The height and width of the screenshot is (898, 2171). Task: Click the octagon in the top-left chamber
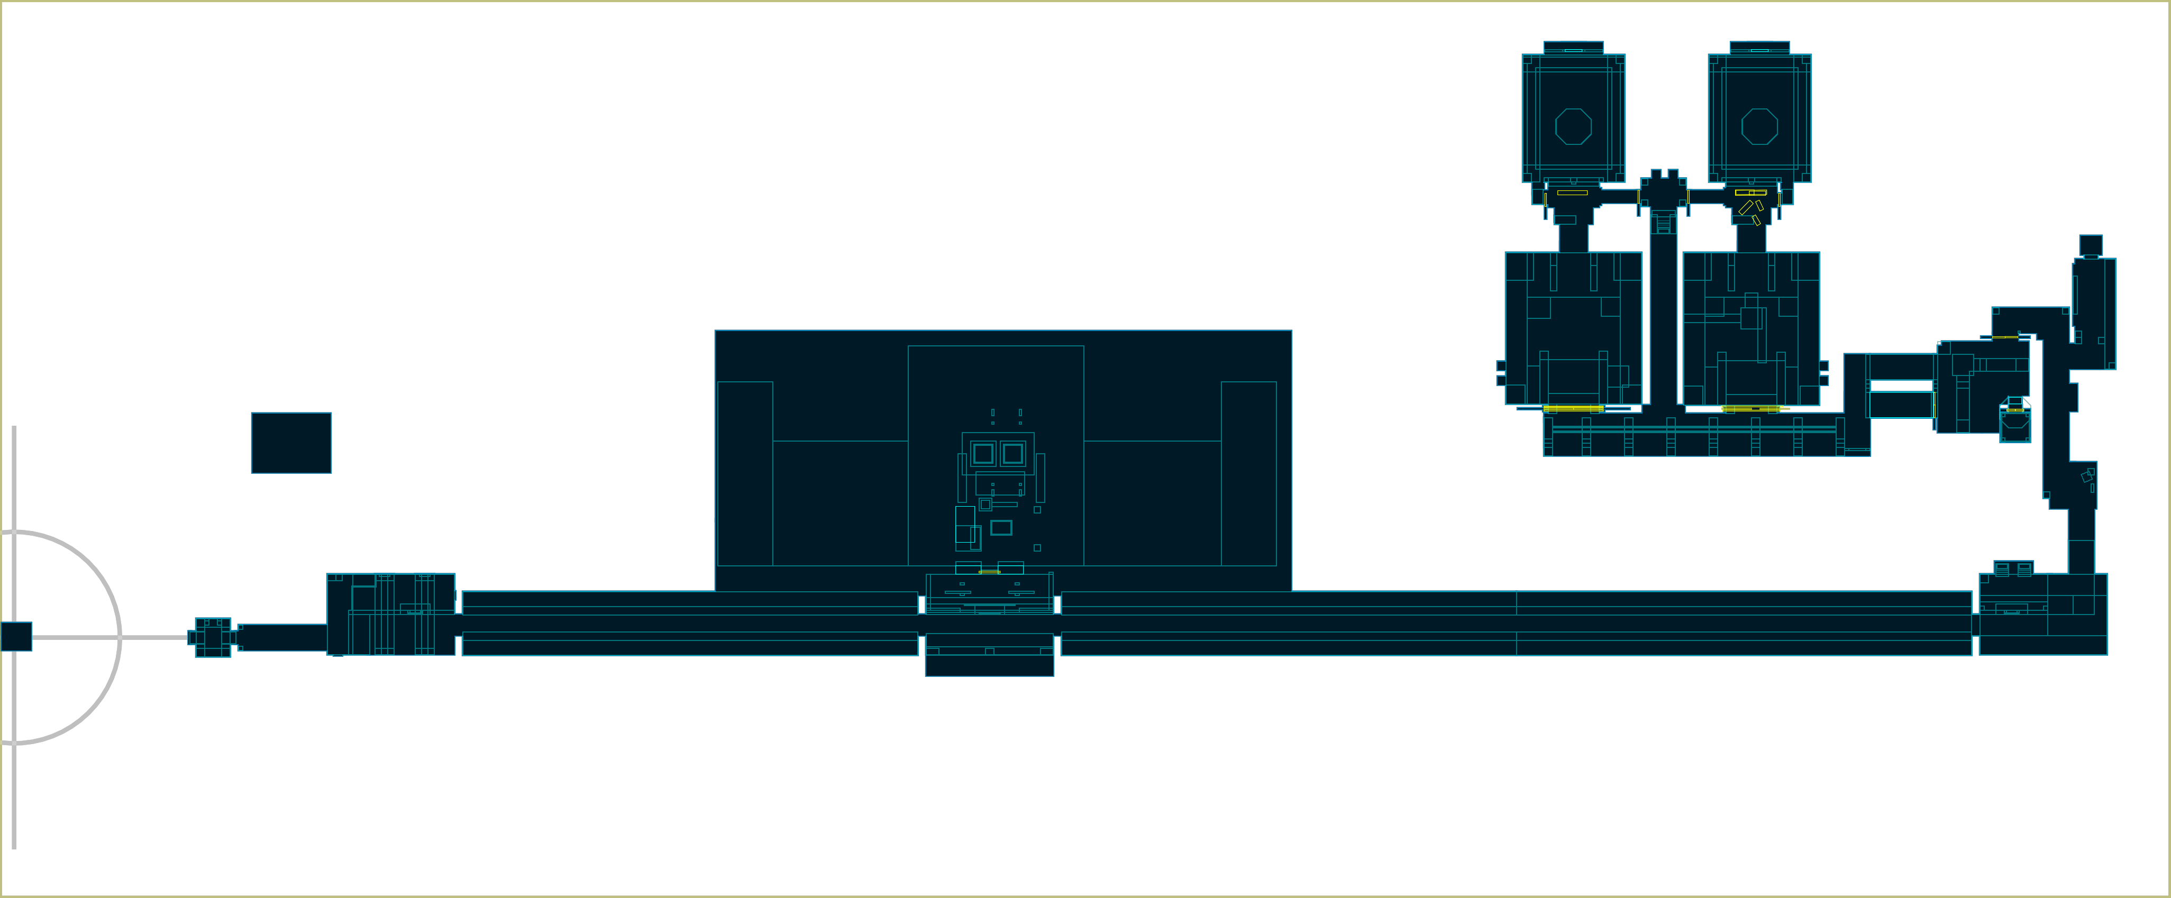coord(1573,126)
